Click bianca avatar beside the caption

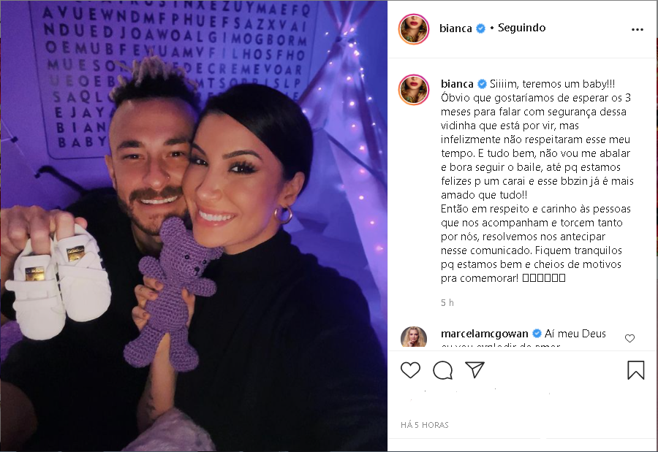pyautogui.click(x=413, y=89)
